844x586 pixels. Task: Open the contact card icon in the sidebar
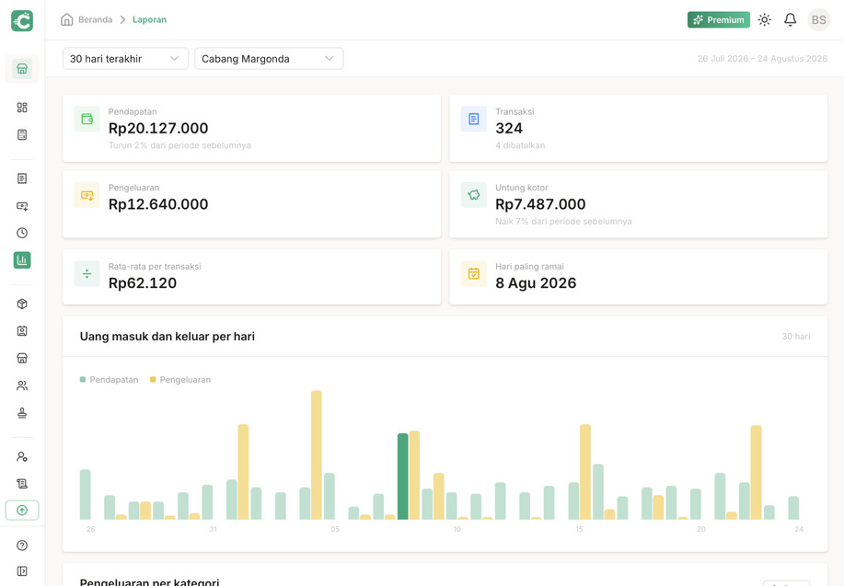point(22,331)
